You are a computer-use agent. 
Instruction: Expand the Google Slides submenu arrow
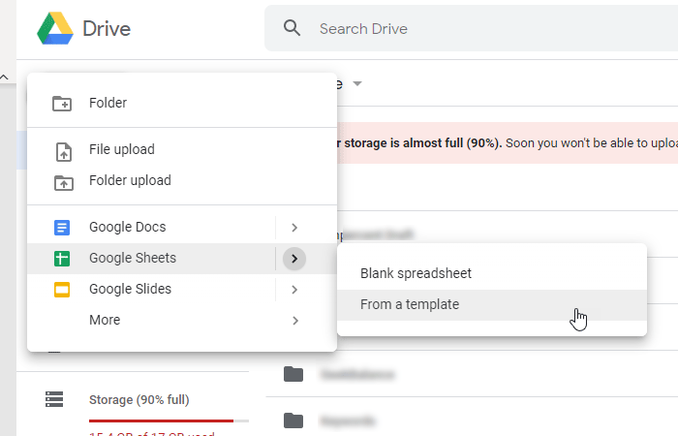click(294, 290)
